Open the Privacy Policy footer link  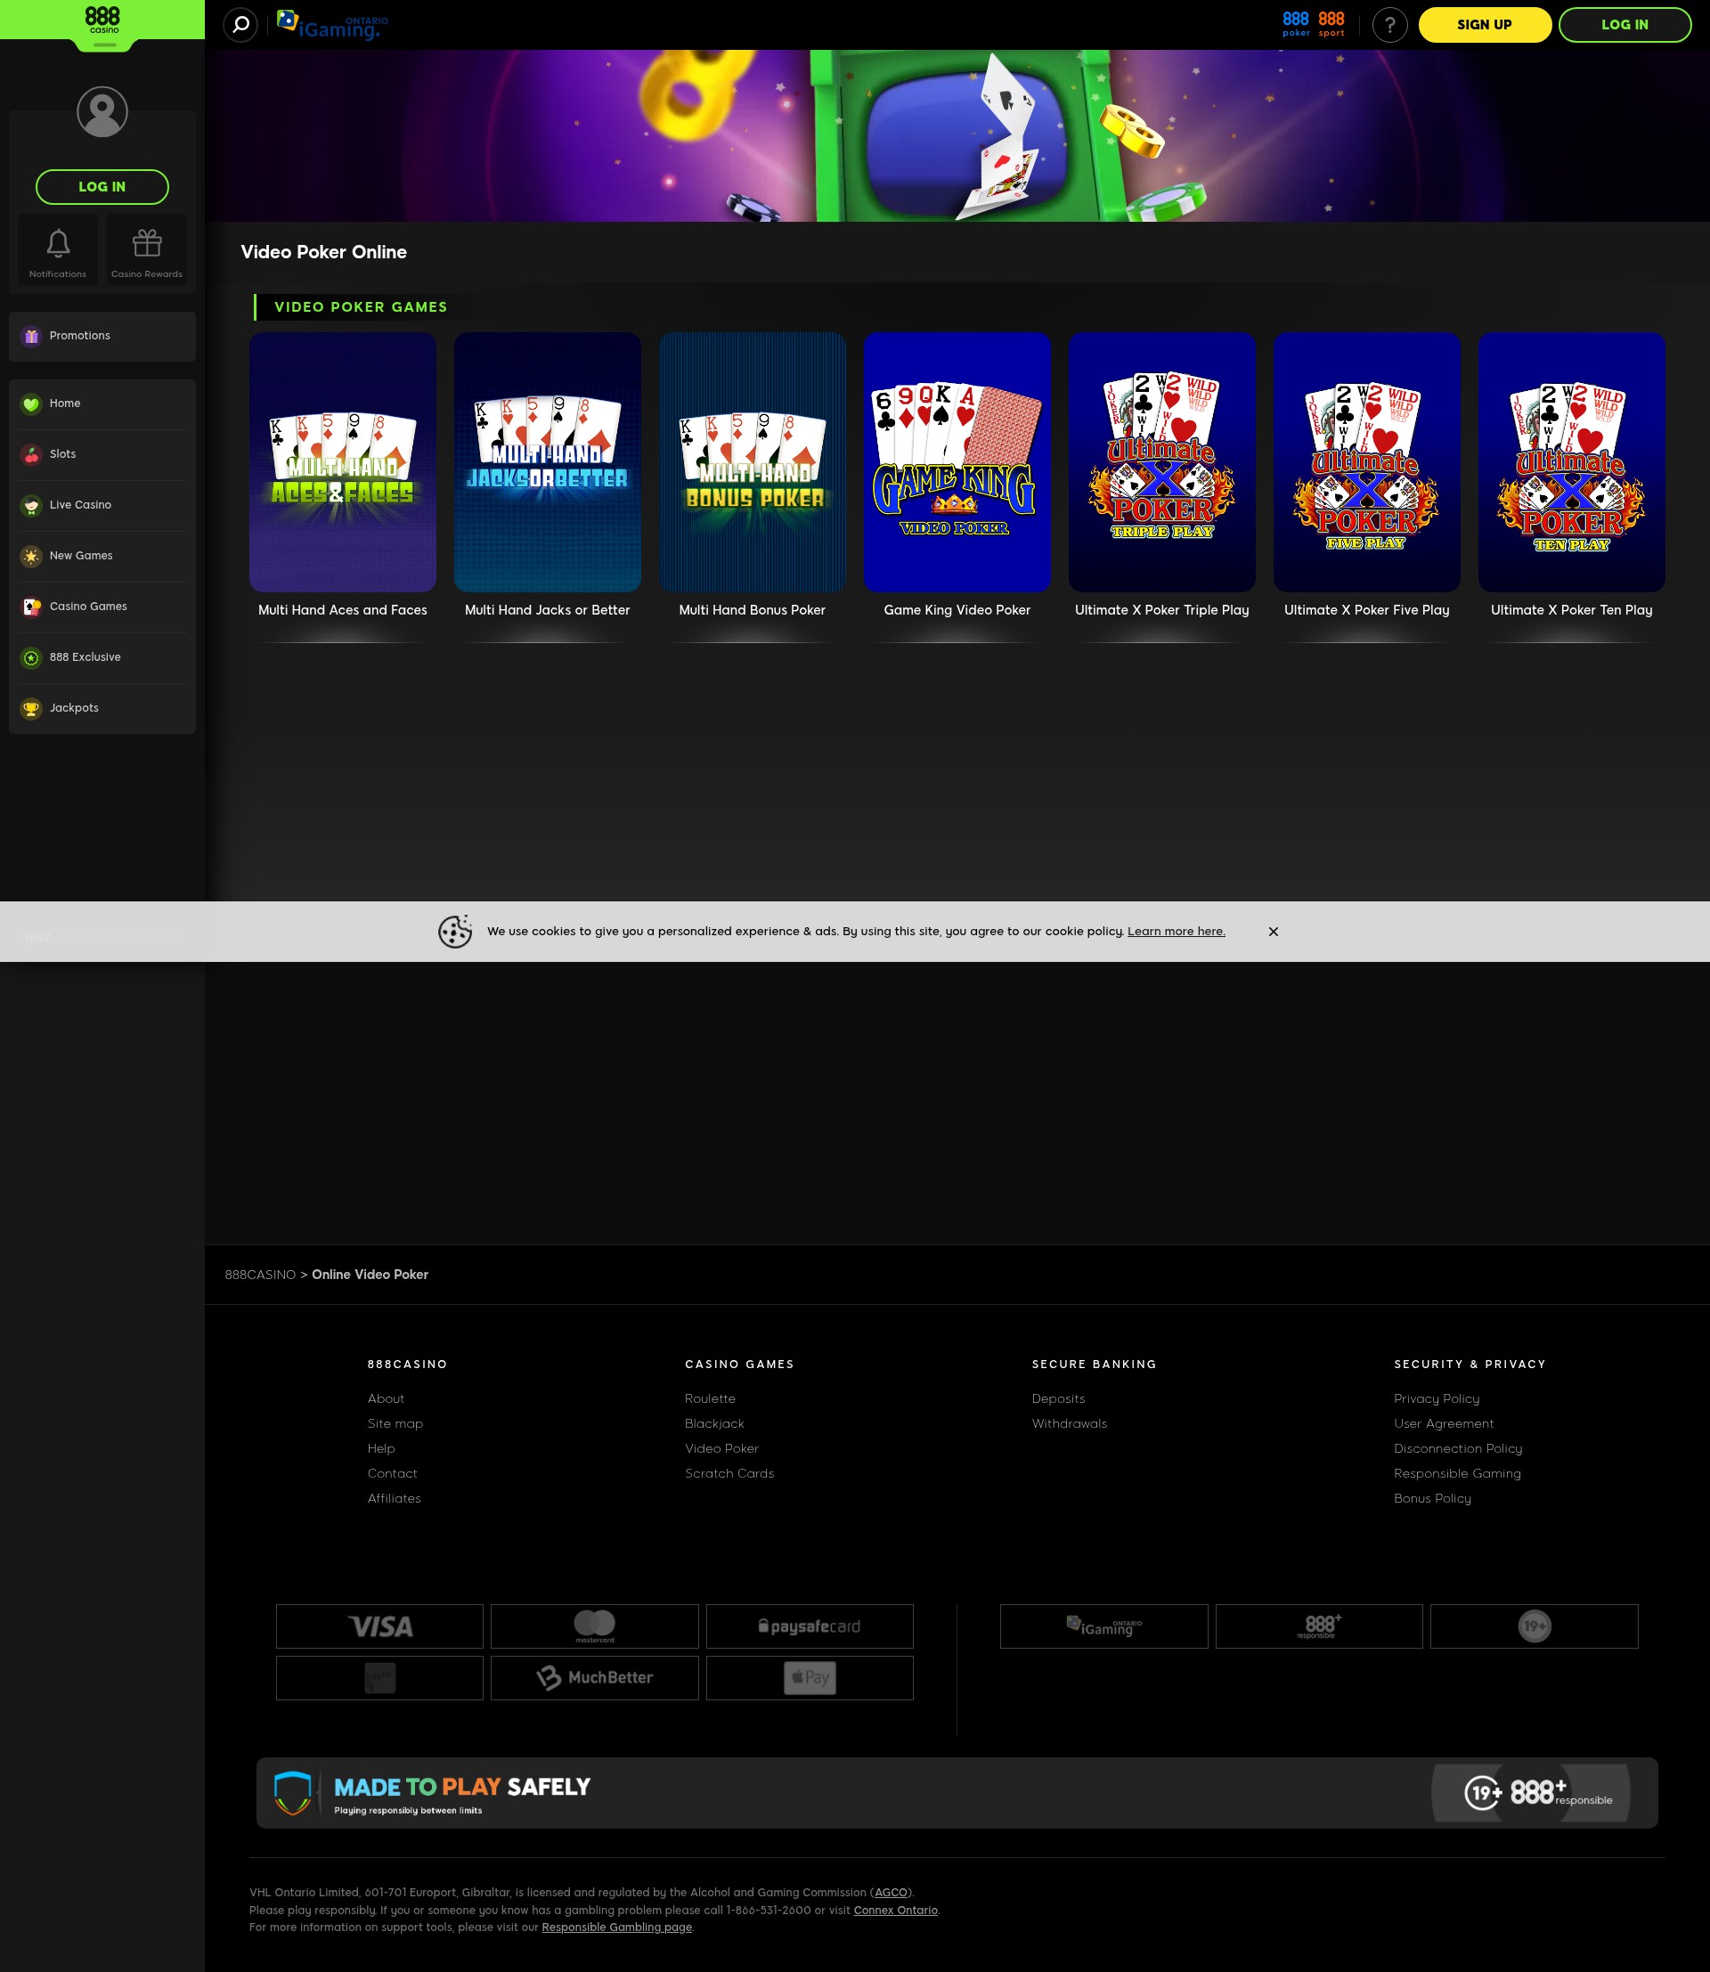tap(1436, 1398)
